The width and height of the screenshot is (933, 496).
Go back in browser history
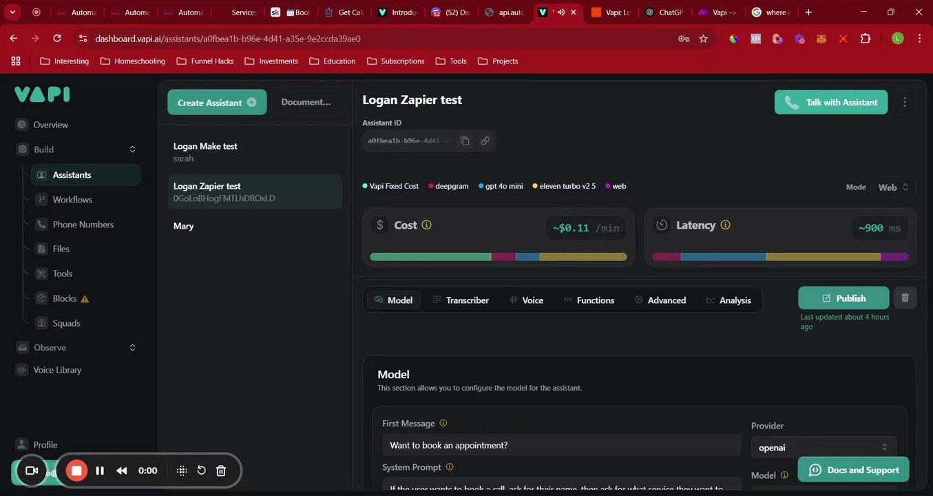pos(13,39)
